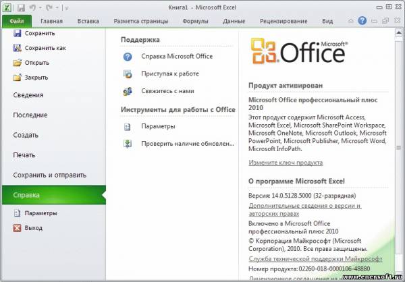The width and height of the screenshot is (405, 282).
Task: Open Служба технической поддержки Майкрософт link
Action: (315, 259)
